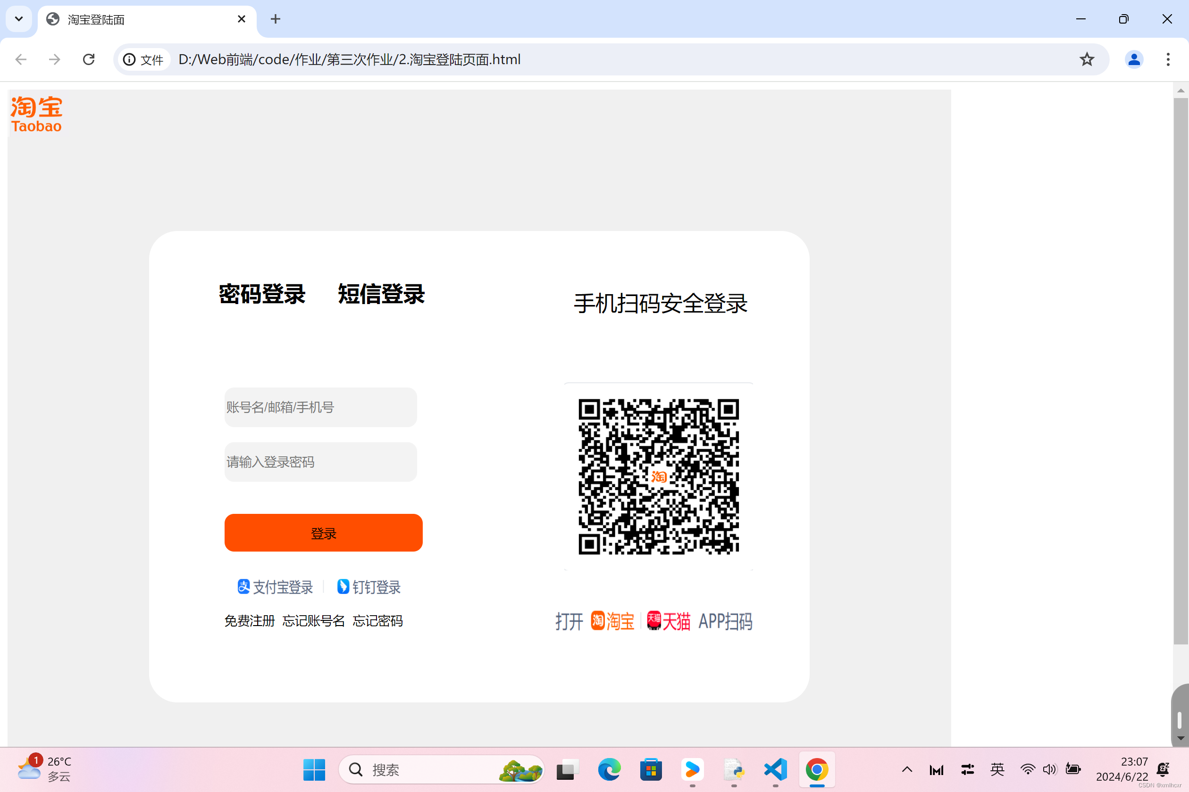The height and width of the screenshot is (792, 1189).
Task: Open Visual Studio Code from taskbar
Action: [776, 769]
